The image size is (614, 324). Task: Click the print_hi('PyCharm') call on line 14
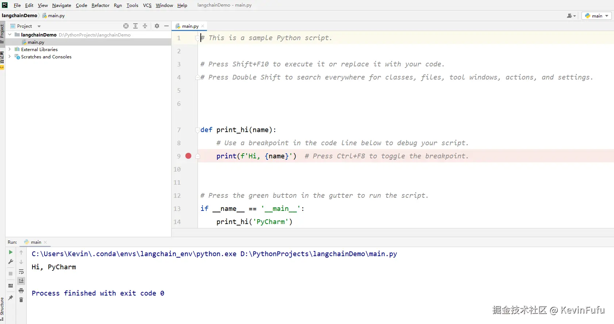[254, 221]
